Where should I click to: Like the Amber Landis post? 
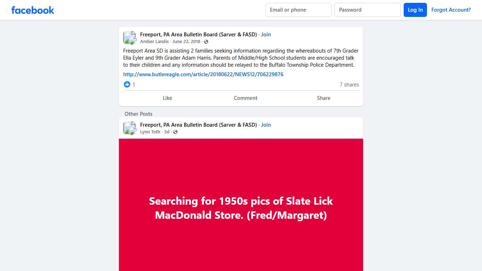(168, 98)
